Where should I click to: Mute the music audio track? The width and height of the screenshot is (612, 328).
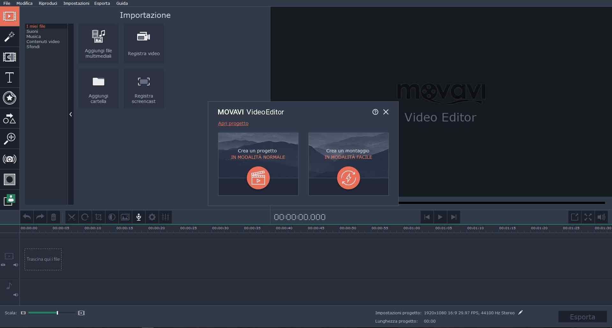pos(15,295)
